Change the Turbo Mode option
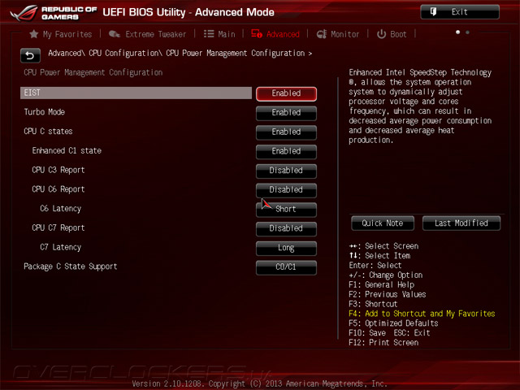The width and height of the screenshot is (520, 390). tap(286, 113)
